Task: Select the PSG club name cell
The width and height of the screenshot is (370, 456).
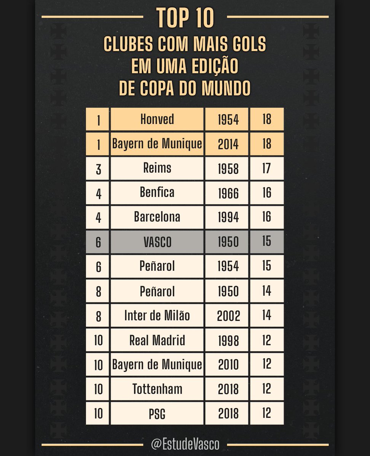Action: click(x=157, y=413)
